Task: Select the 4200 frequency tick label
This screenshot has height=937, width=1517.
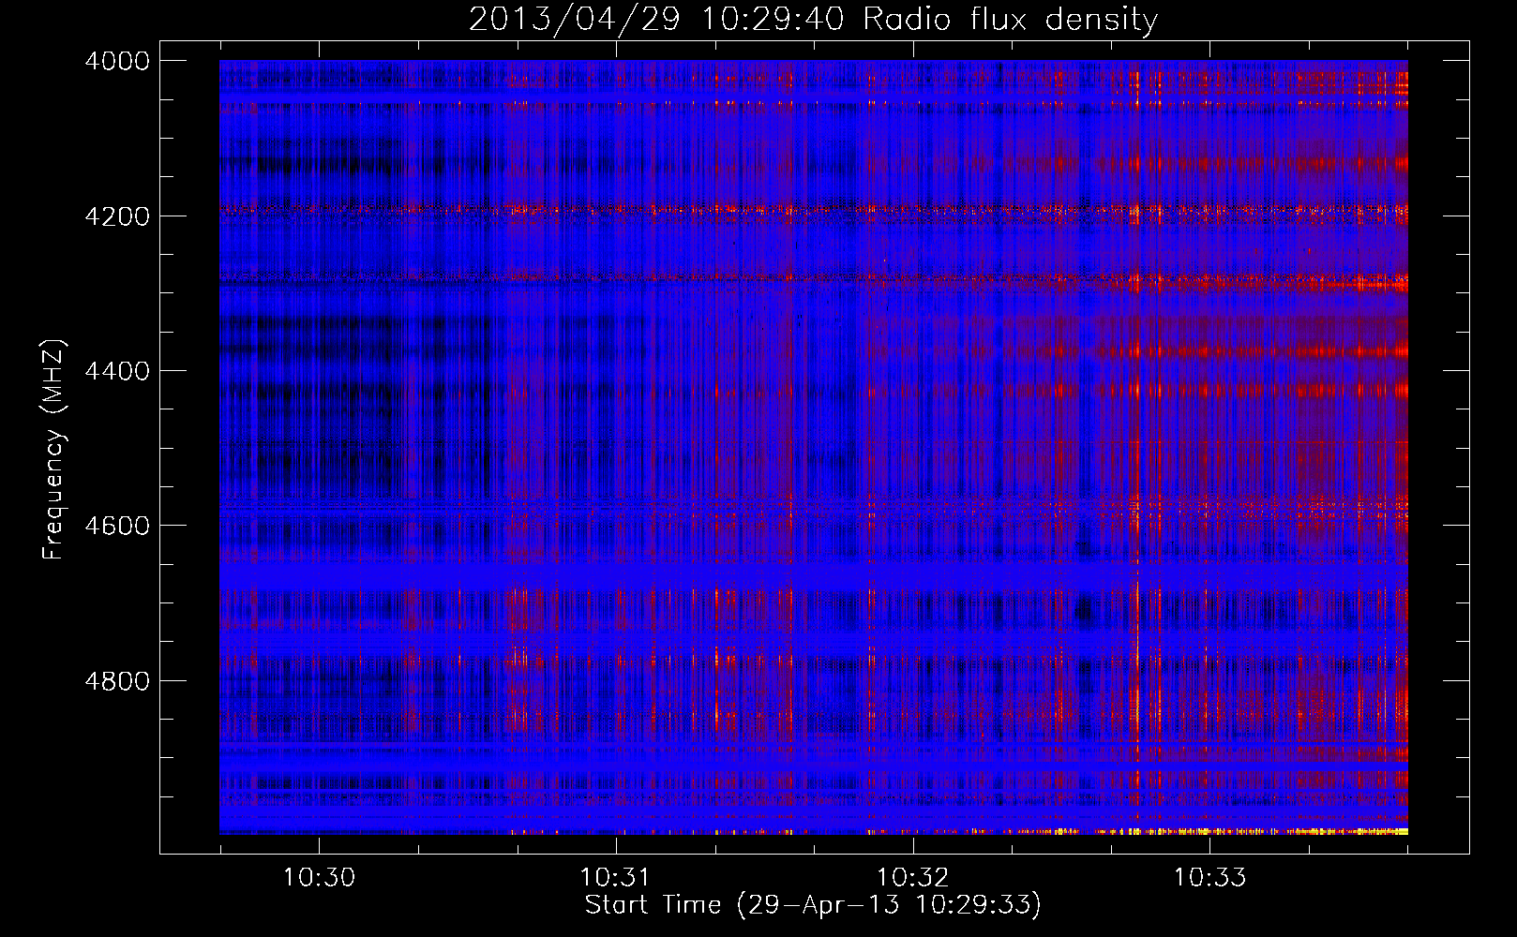Action: [x=117, y=216]
